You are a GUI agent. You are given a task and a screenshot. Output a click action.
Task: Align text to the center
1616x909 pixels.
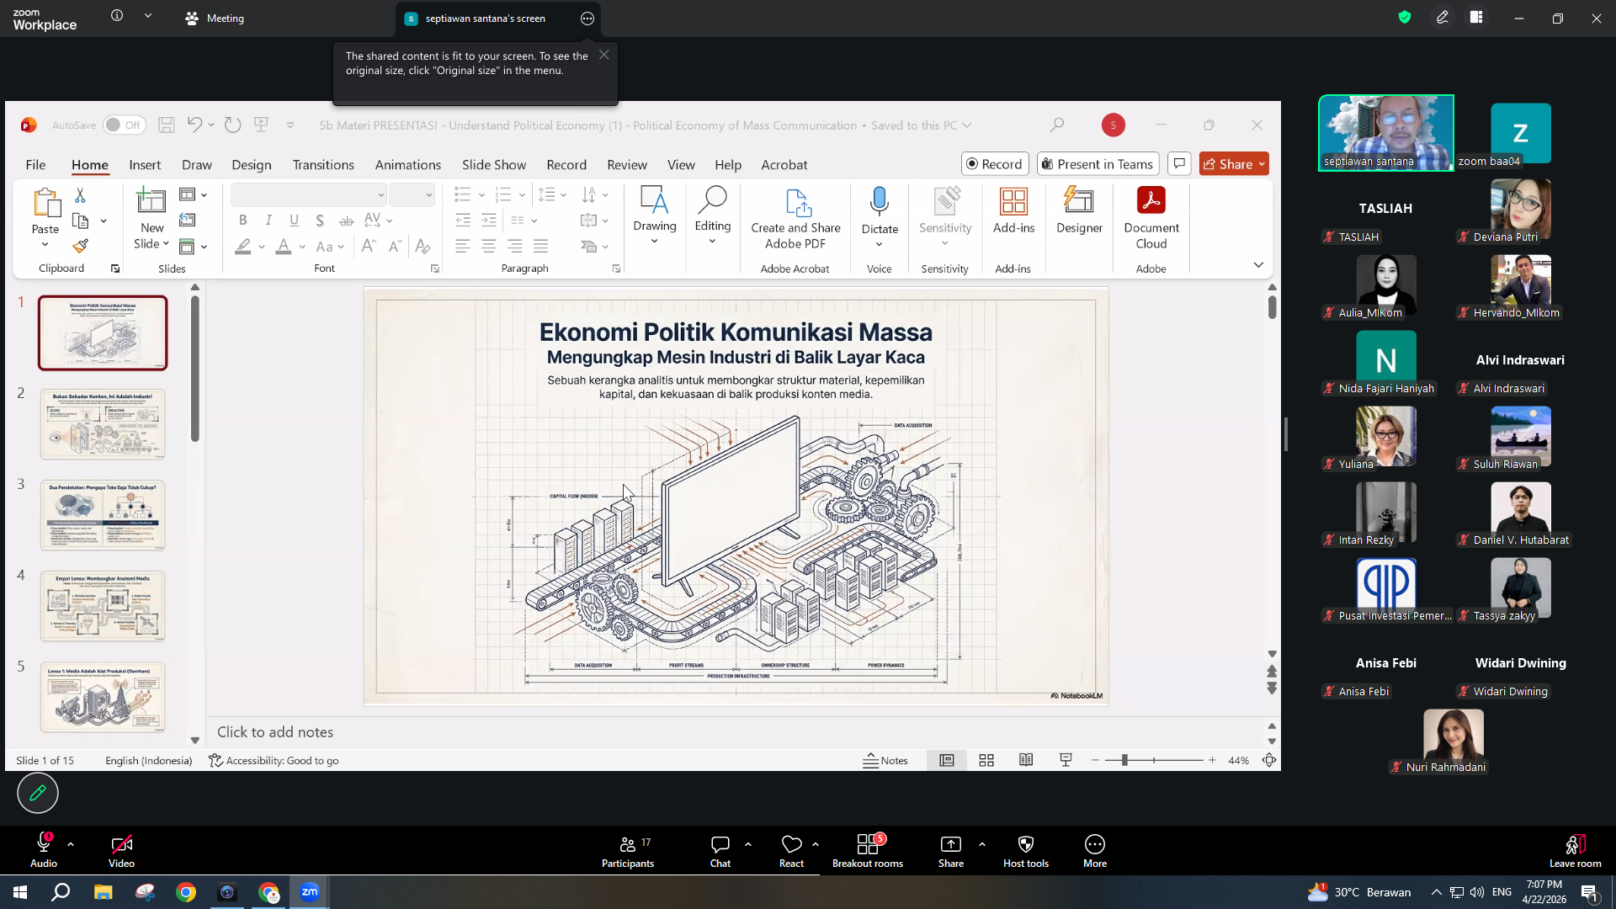click(x=489, y=247)
